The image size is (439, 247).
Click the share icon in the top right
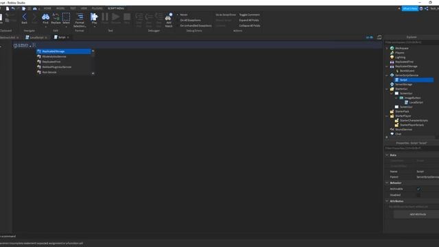pyautogui.click(x=426, y=9)
